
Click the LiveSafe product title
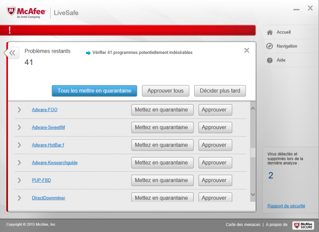tap(66, 13)
